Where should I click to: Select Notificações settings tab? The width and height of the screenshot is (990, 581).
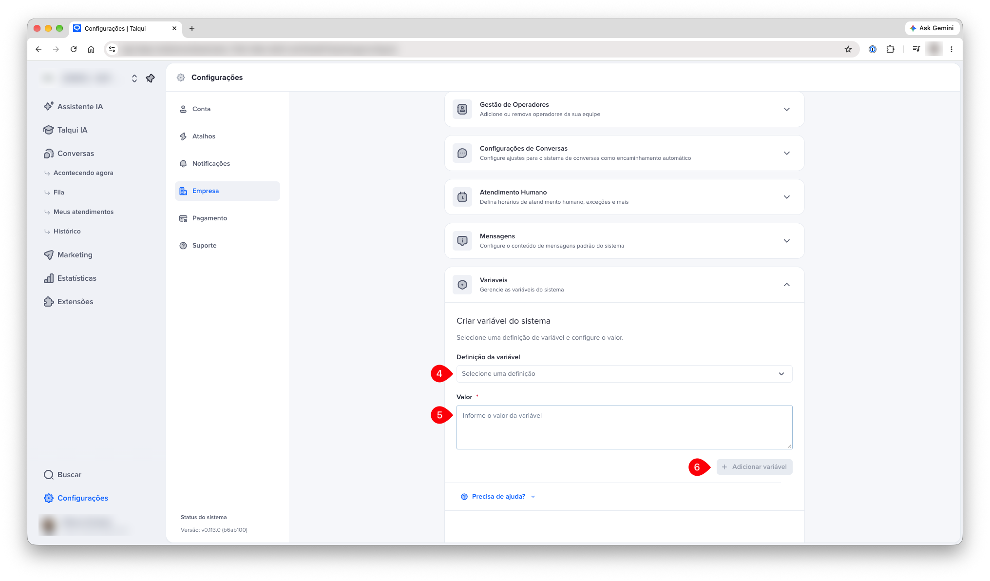point(228,164)
